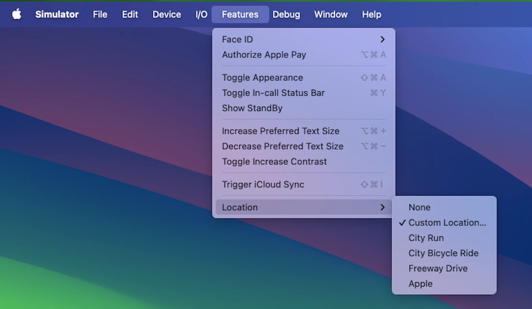Screen dimensions: 532x309
Task: Choose Show StandBy
Action: (x=304, y=108)
